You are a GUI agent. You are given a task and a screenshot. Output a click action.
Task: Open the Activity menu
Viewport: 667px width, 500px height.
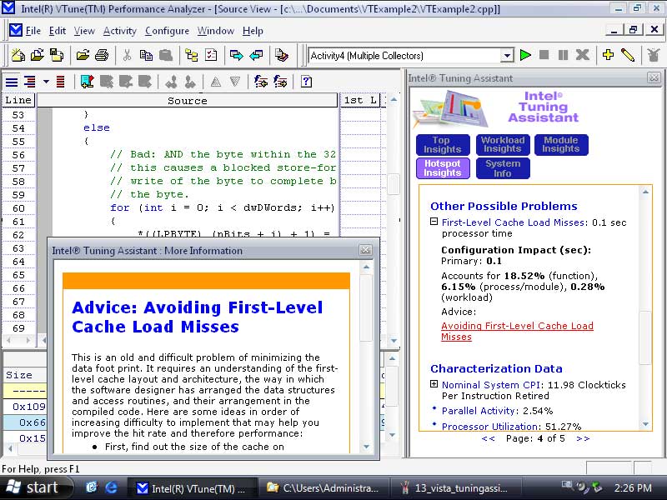[120, 31]
